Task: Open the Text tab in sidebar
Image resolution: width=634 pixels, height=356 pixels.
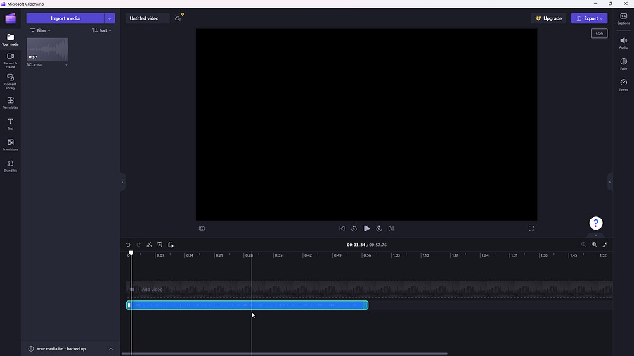Action: point(10,123)
